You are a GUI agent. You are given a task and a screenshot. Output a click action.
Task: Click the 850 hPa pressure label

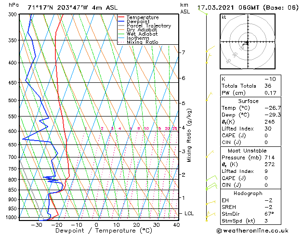click(x=13, y=190)
